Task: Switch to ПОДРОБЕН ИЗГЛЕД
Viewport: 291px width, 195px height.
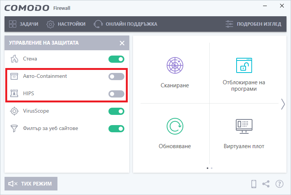Action: (253, 24)
